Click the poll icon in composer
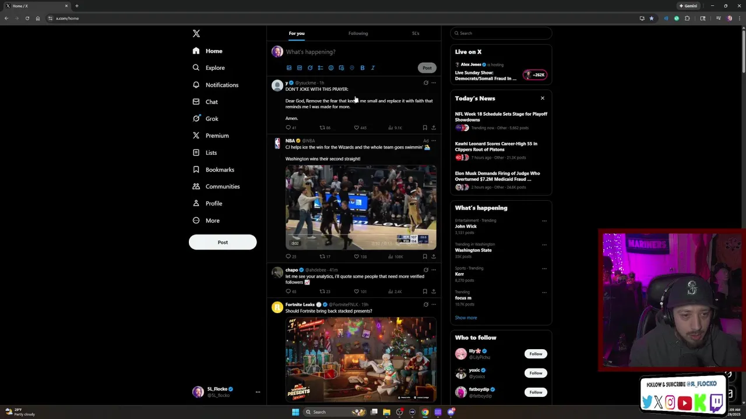Screen dimensions: 746x419 click(x=320, y=68)
